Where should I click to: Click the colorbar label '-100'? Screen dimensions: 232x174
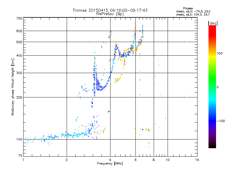[221, 121]
